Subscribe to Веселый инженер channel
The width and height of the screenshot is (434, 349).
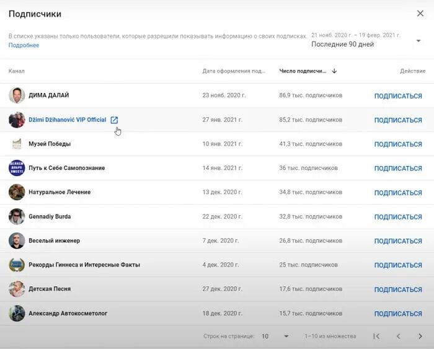pos(398,241)
